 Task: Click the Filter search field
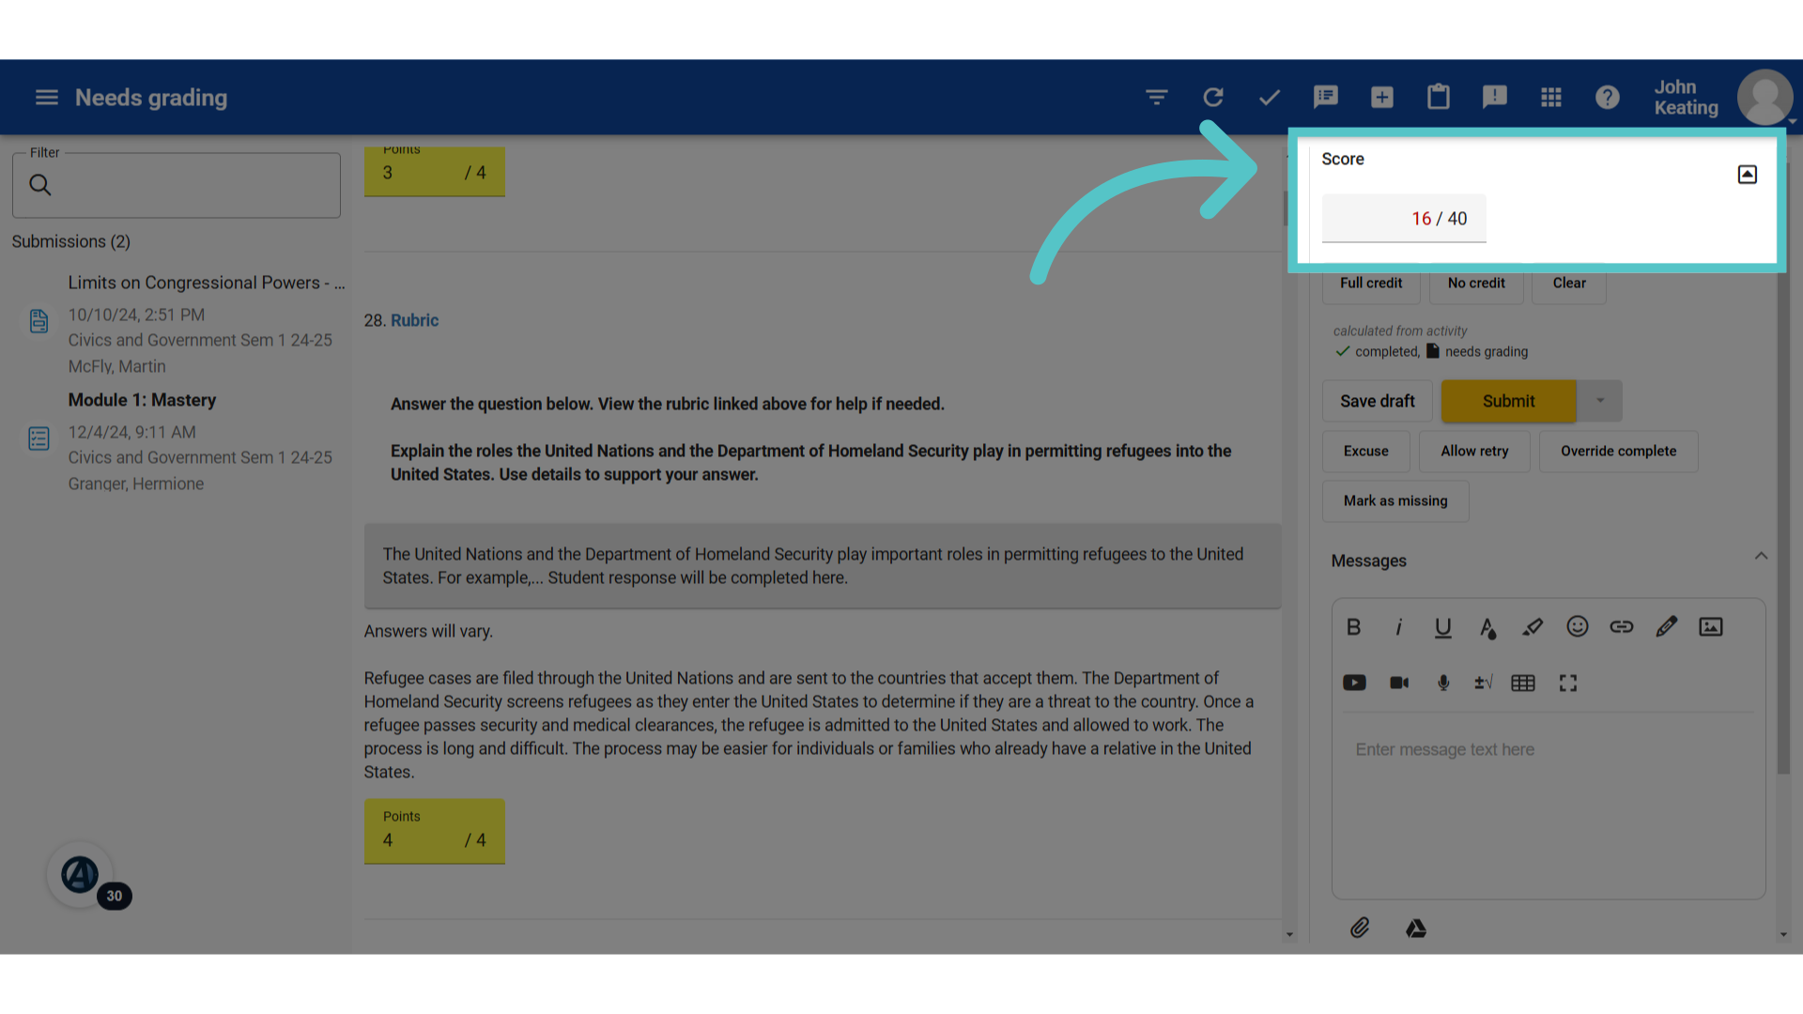click(x=177, y=186)
